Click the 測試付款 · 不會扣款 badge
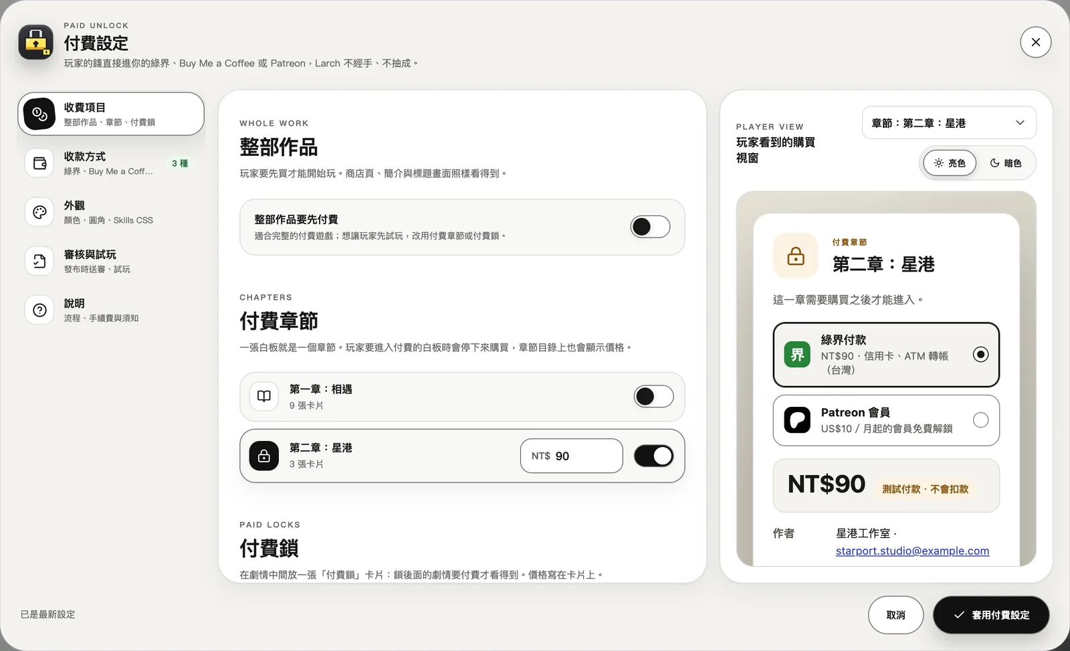The width and height of the screenshot is (1070, 651). (925, 489)
